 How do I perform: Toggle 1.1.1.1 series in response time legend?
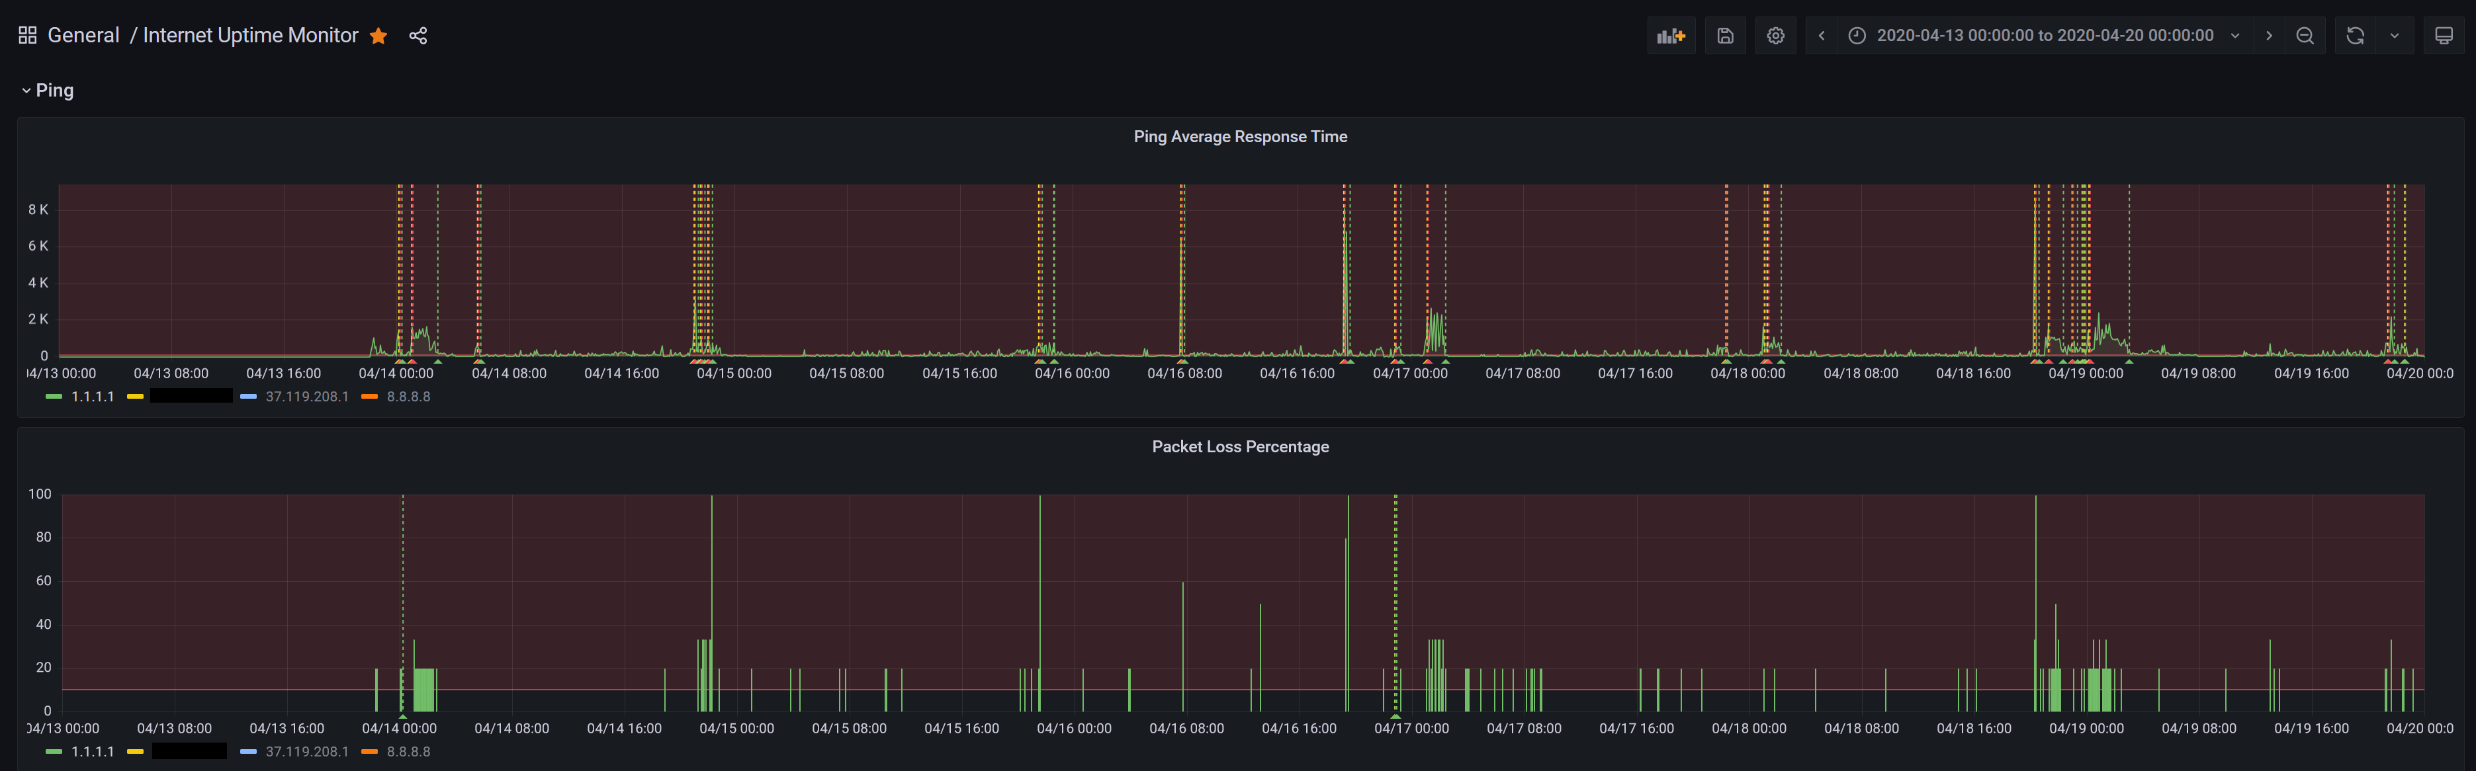coord(92,397)
